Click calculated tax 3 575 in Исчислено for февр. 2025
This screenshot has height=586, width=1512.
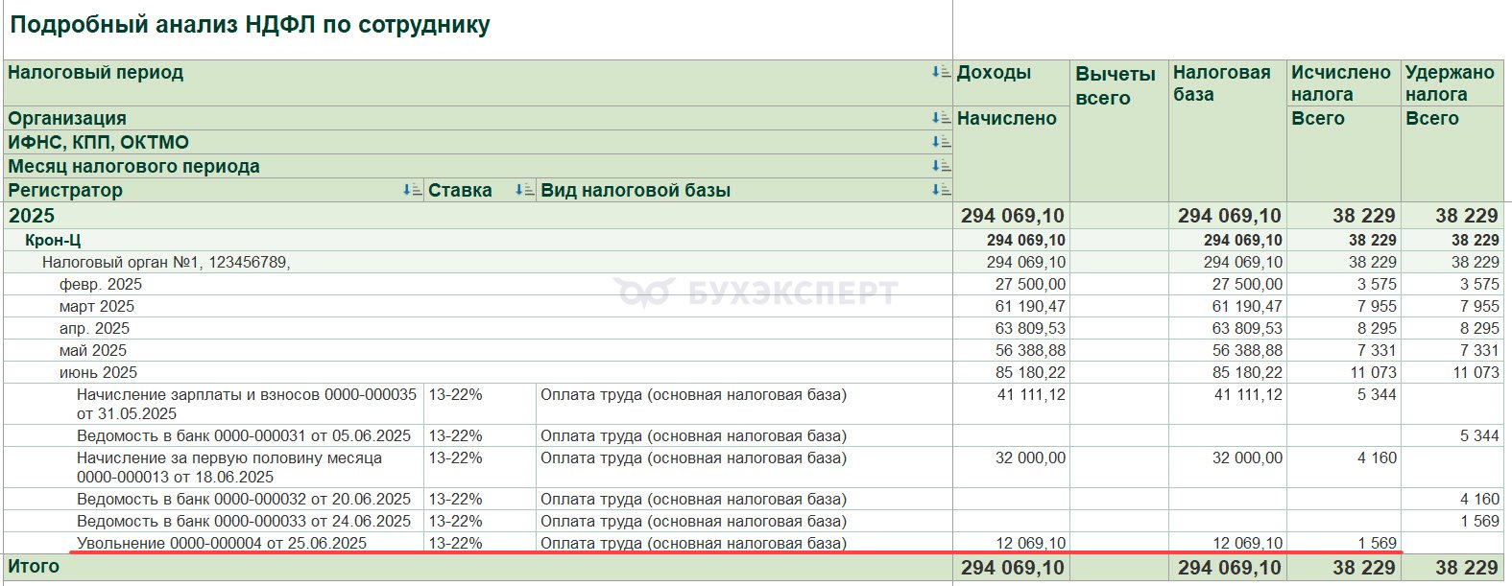[1377, 284]
